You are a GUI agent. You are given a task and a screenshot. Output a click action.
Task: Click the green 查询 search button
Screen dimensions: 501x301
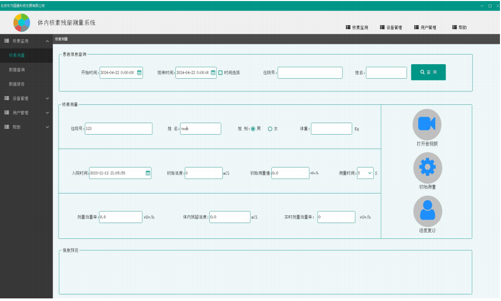coord(428,72)
